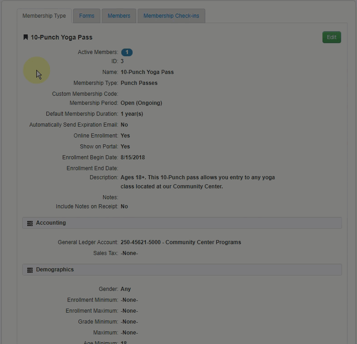
Task: Switch to the Membership Type tab
Action: pyautogui.click(x=44, y=16)
